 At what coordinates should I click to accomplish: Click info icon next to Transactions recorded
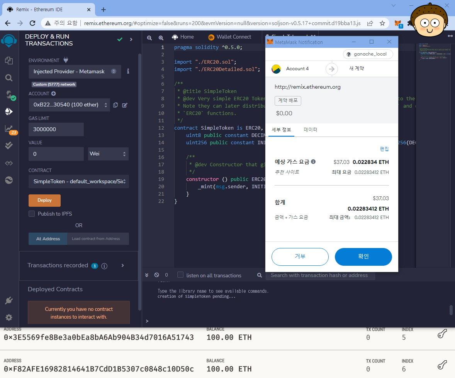pyautogui.click(x=104, y=266)
